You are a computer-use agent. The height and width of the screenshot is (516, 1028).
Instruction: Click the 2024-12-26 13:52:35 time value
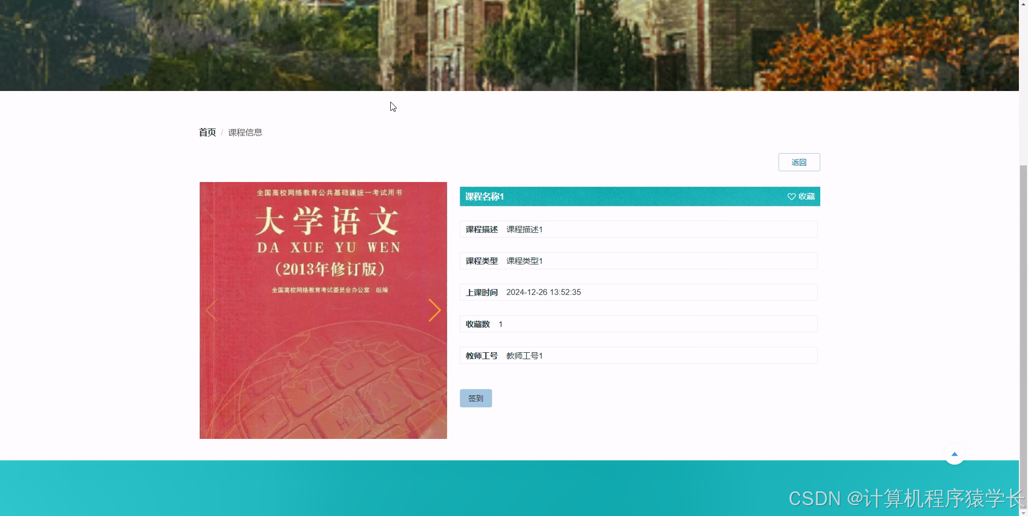(x=543, y=292)
